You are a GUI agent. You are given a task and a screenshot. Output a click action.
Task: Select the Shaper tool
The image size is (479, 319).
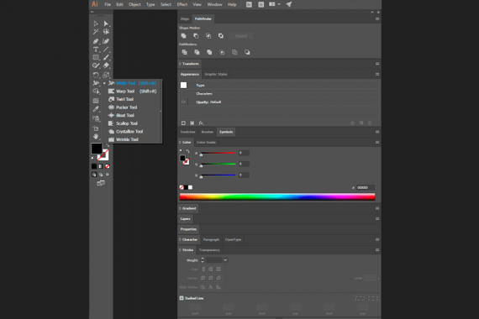tap(96, 65)
